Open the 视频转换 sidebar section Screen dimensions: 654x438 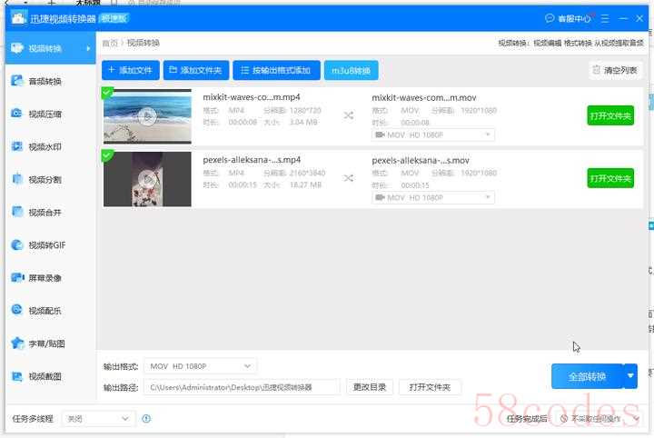click(x=50, y=48)
